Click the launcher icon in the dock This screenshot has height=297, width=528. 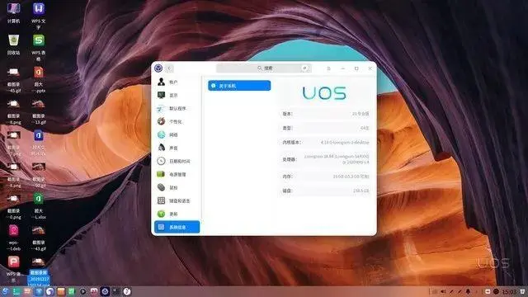pyautogui.click(x=5, y=291)
